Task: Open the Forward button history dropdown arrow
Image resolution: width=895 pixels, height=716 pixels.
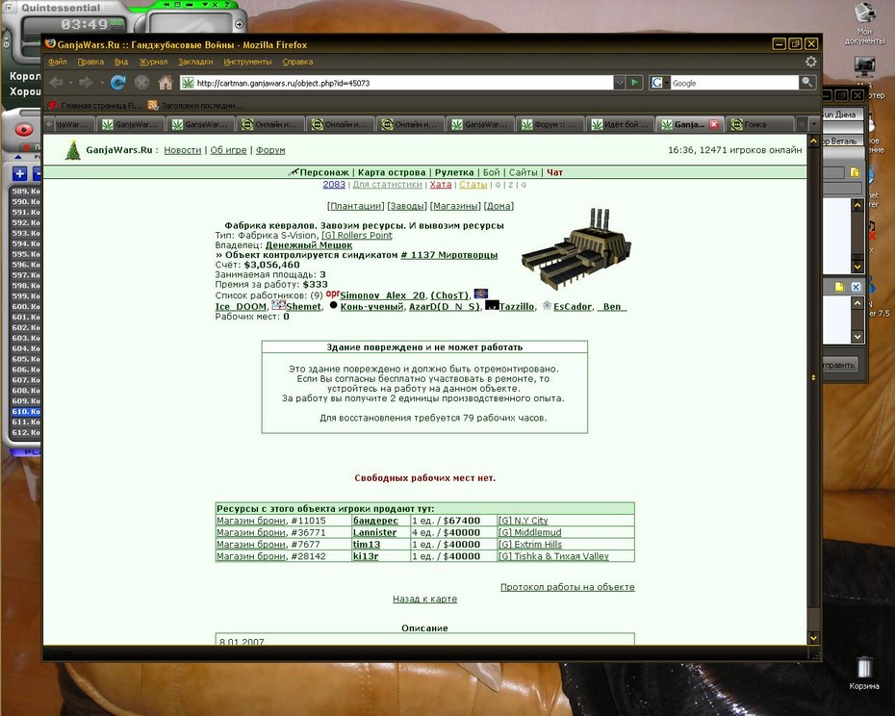Action: (x=102, y=83)
